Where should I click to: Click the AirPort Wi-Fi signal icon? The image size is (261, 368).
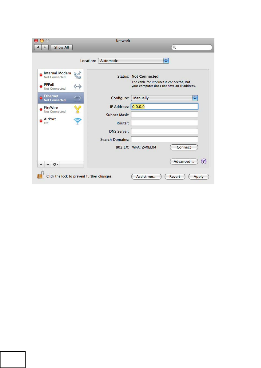pos(77,121)
